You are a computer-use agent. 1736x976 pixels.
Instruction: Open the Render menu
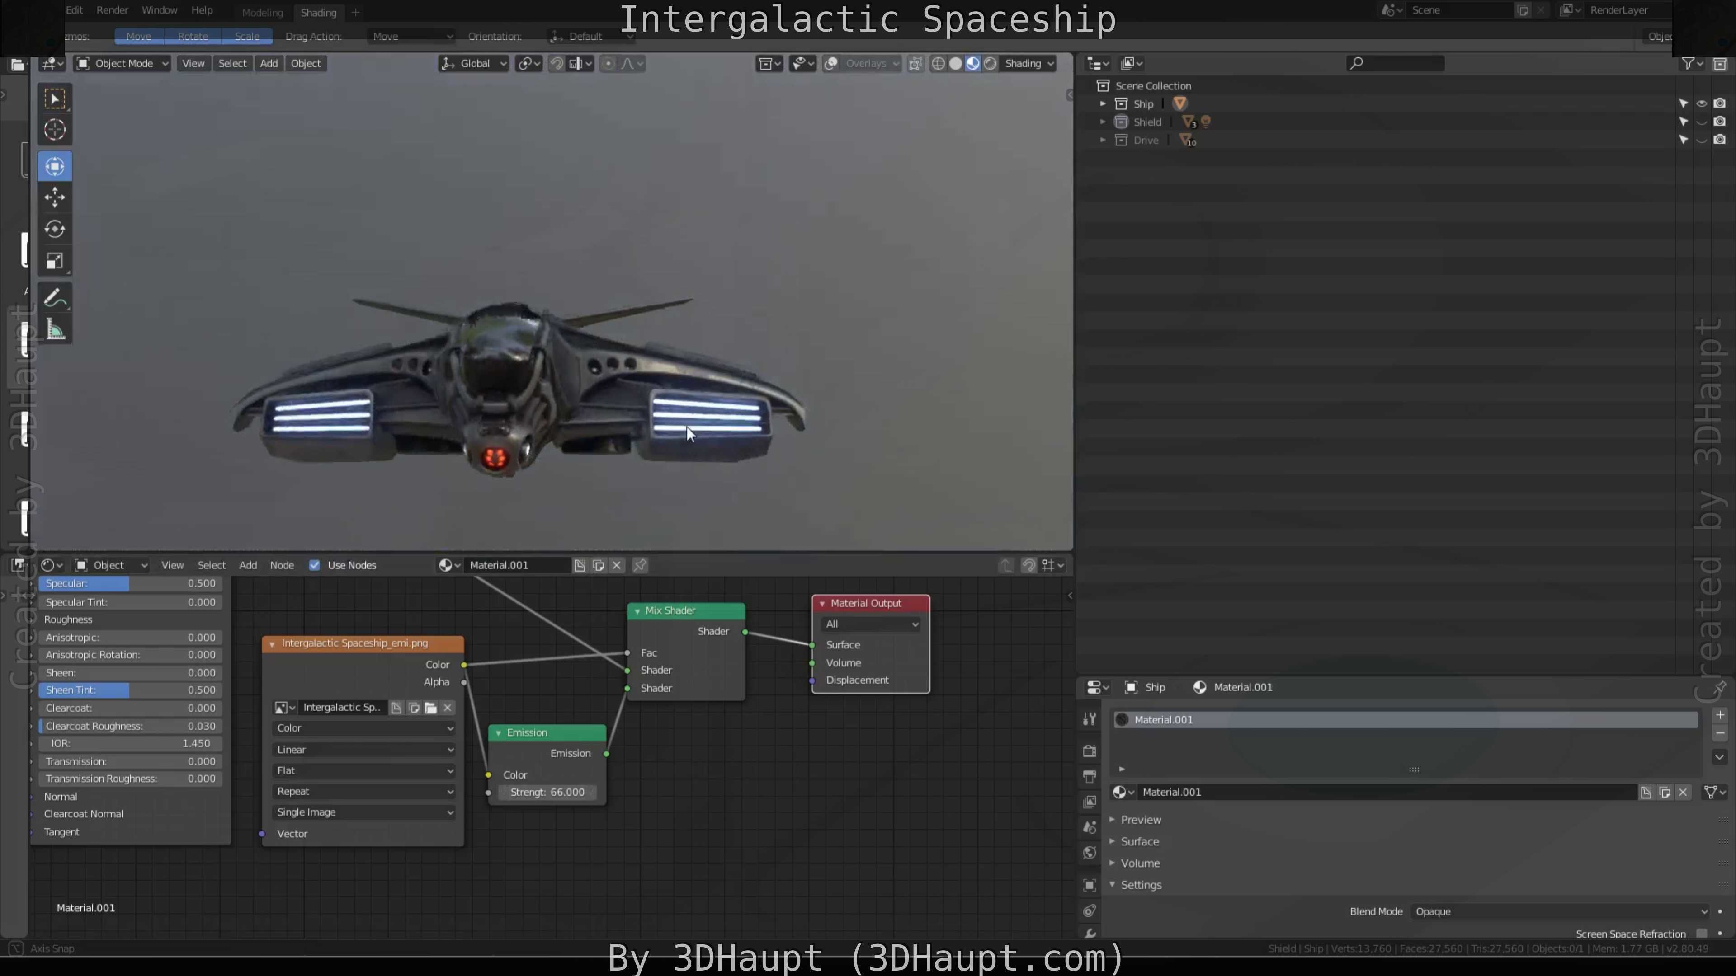(x=113, y=10)
